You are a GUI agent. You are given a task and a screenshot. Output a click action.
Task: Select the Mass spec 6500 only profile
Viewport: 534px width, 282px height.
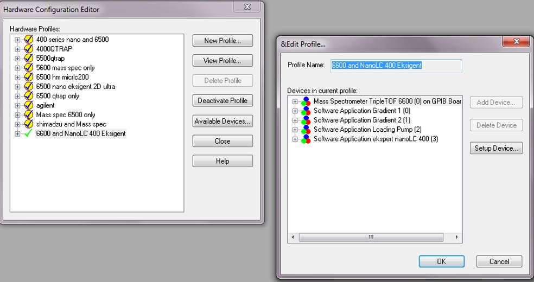tap(65, 115)
